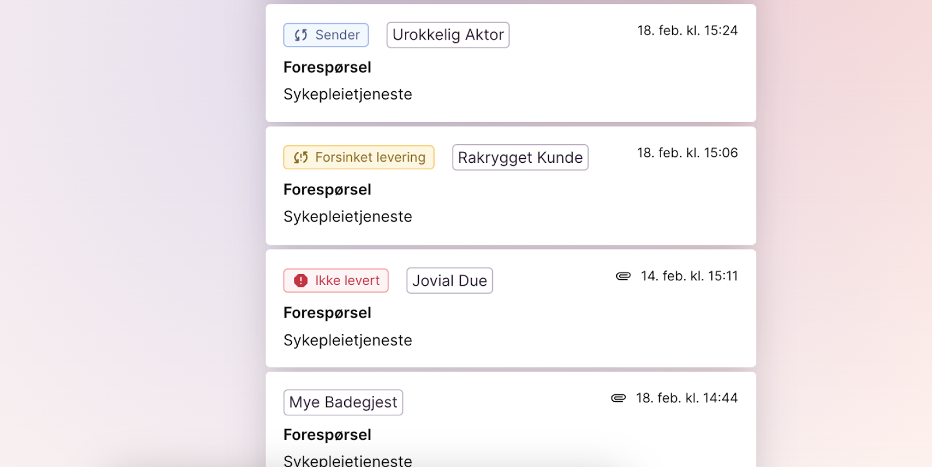The height and width of the screenshot is (467, 932).
Task: Click Sykepleietjeneste text in the Rakrygget Kunde card
Action: pos(348,216)
